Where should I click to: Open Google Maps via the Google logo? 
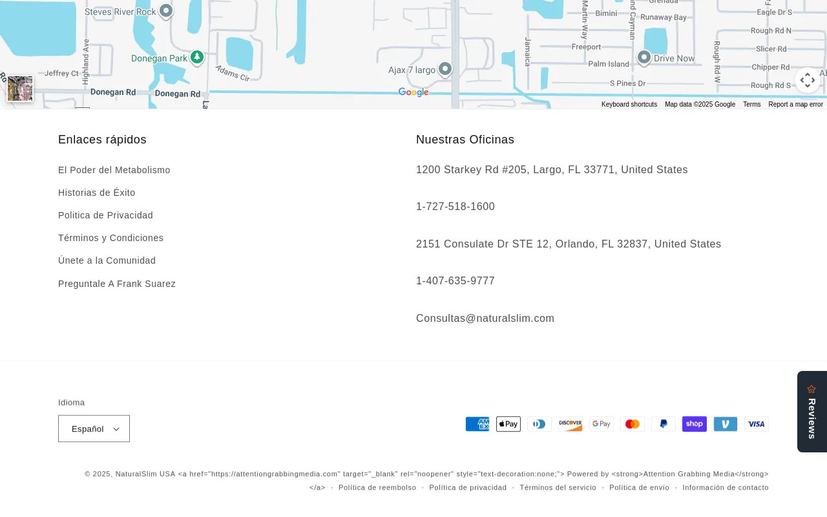(413, 92)
